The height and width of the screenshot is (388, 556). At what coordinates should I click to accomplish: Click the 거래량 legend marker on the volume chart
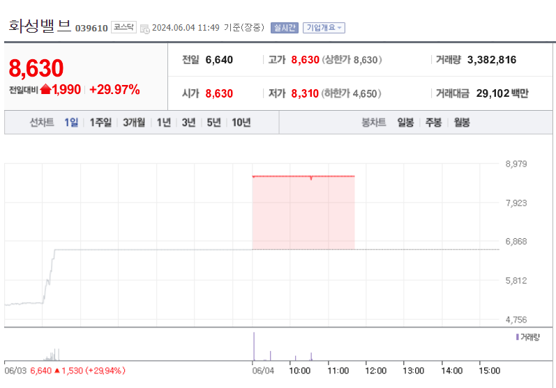click(x=518, y=337)
